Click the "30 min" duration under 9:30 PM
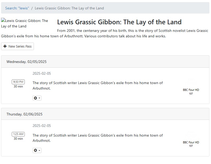 coord(18,86)
